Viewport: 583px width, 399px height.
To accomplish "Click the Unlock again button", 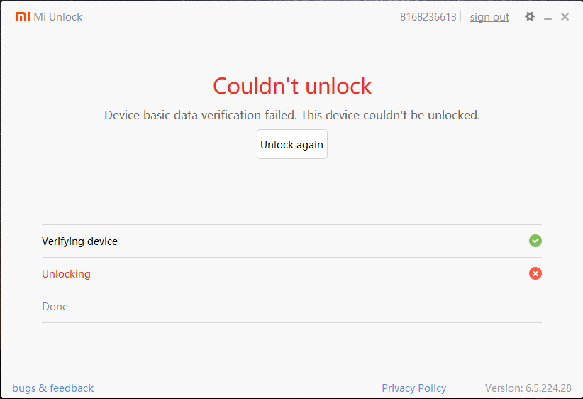I will (x=292, y=144).
